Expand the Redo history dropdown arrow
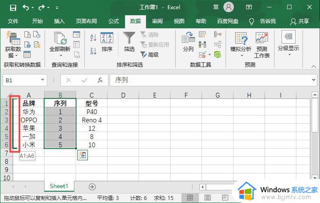The image size is (320, 203). 49,8
